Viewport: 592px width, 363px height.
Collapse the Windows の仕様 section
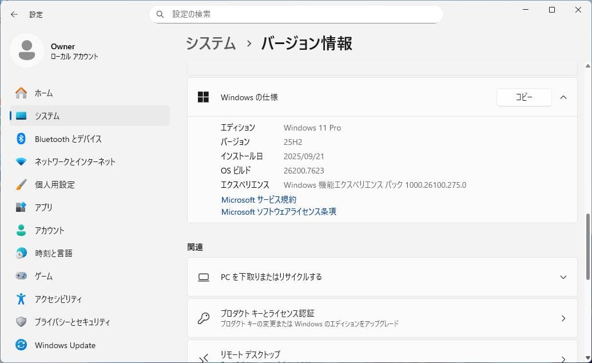(x=563, y=97)
